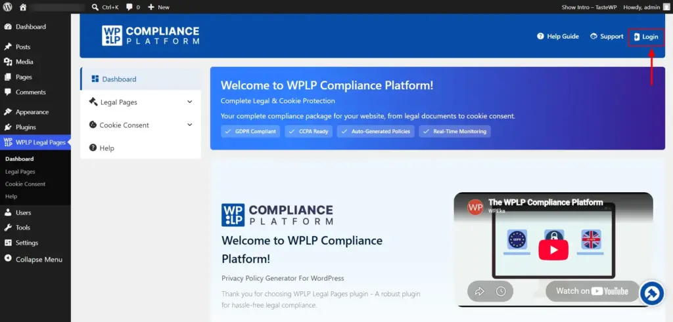This screenshot has height=322, width=673.
Task: Click the Help question mark icon in panel
Action: 93,148
